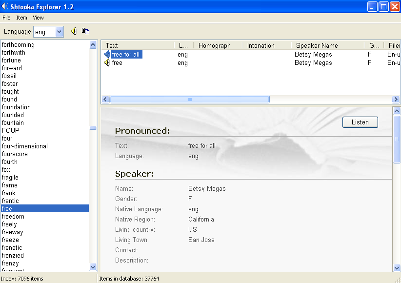This screenshot has width=401, height=283.
Task: Click the Intonation column header
Action: pos(266,45)
